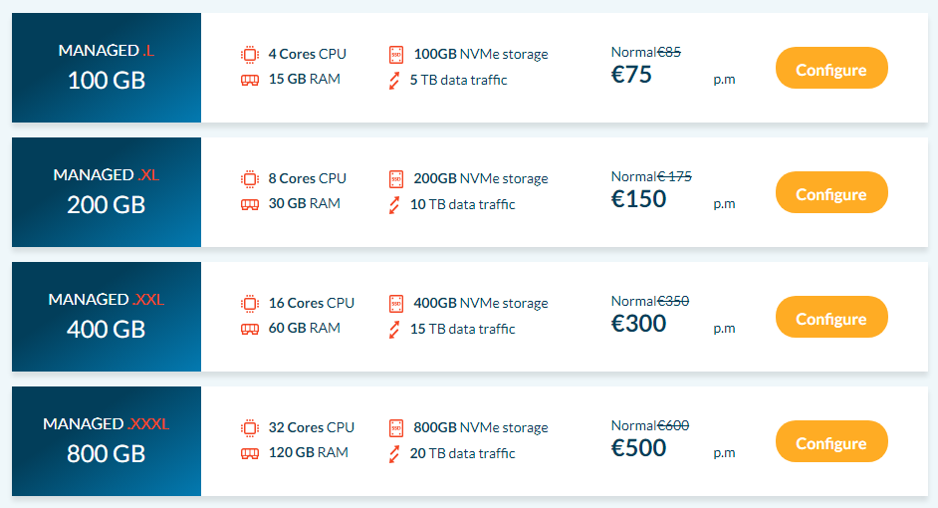Configure the Managed .XXXL €500 plan

click(x=831, y=441)
